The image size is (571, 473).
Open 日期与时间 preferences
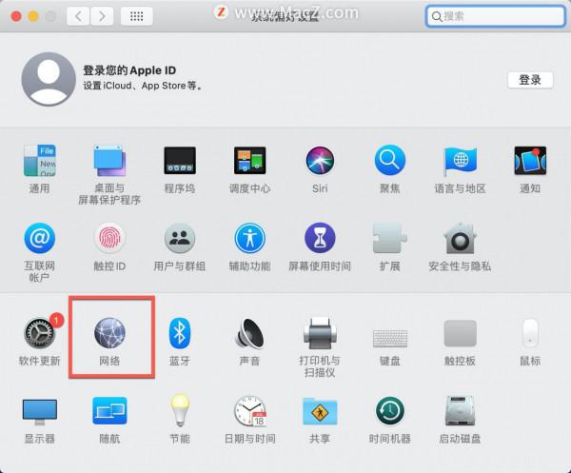tap(250, 411)
